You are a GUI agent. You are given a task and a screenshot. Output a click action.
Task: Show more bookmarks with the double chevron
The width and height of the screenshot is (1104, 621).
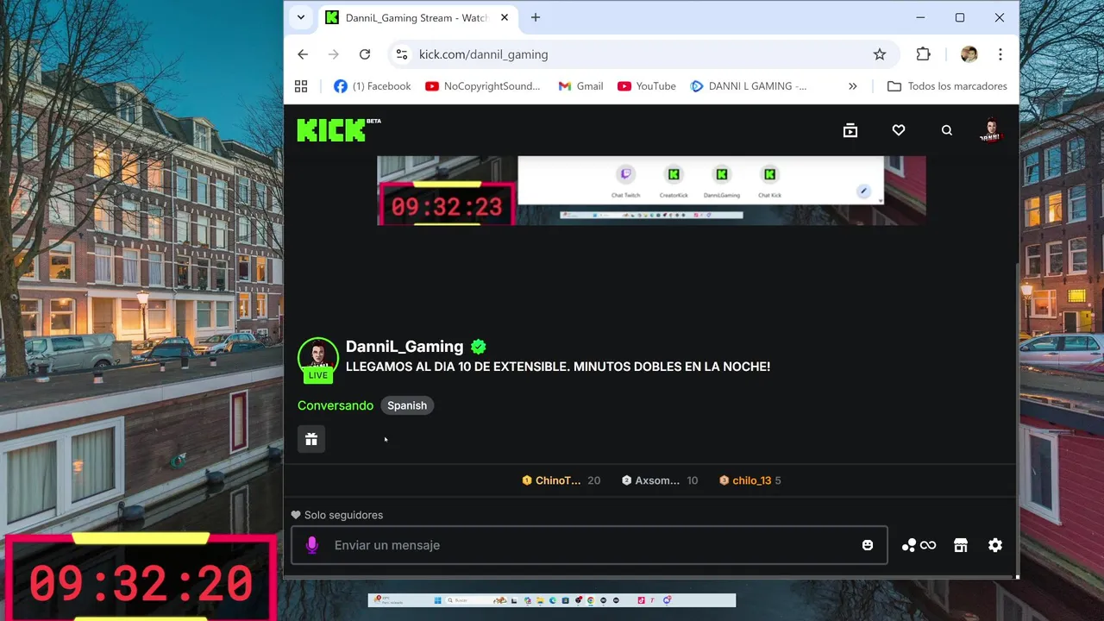point(853,86)
